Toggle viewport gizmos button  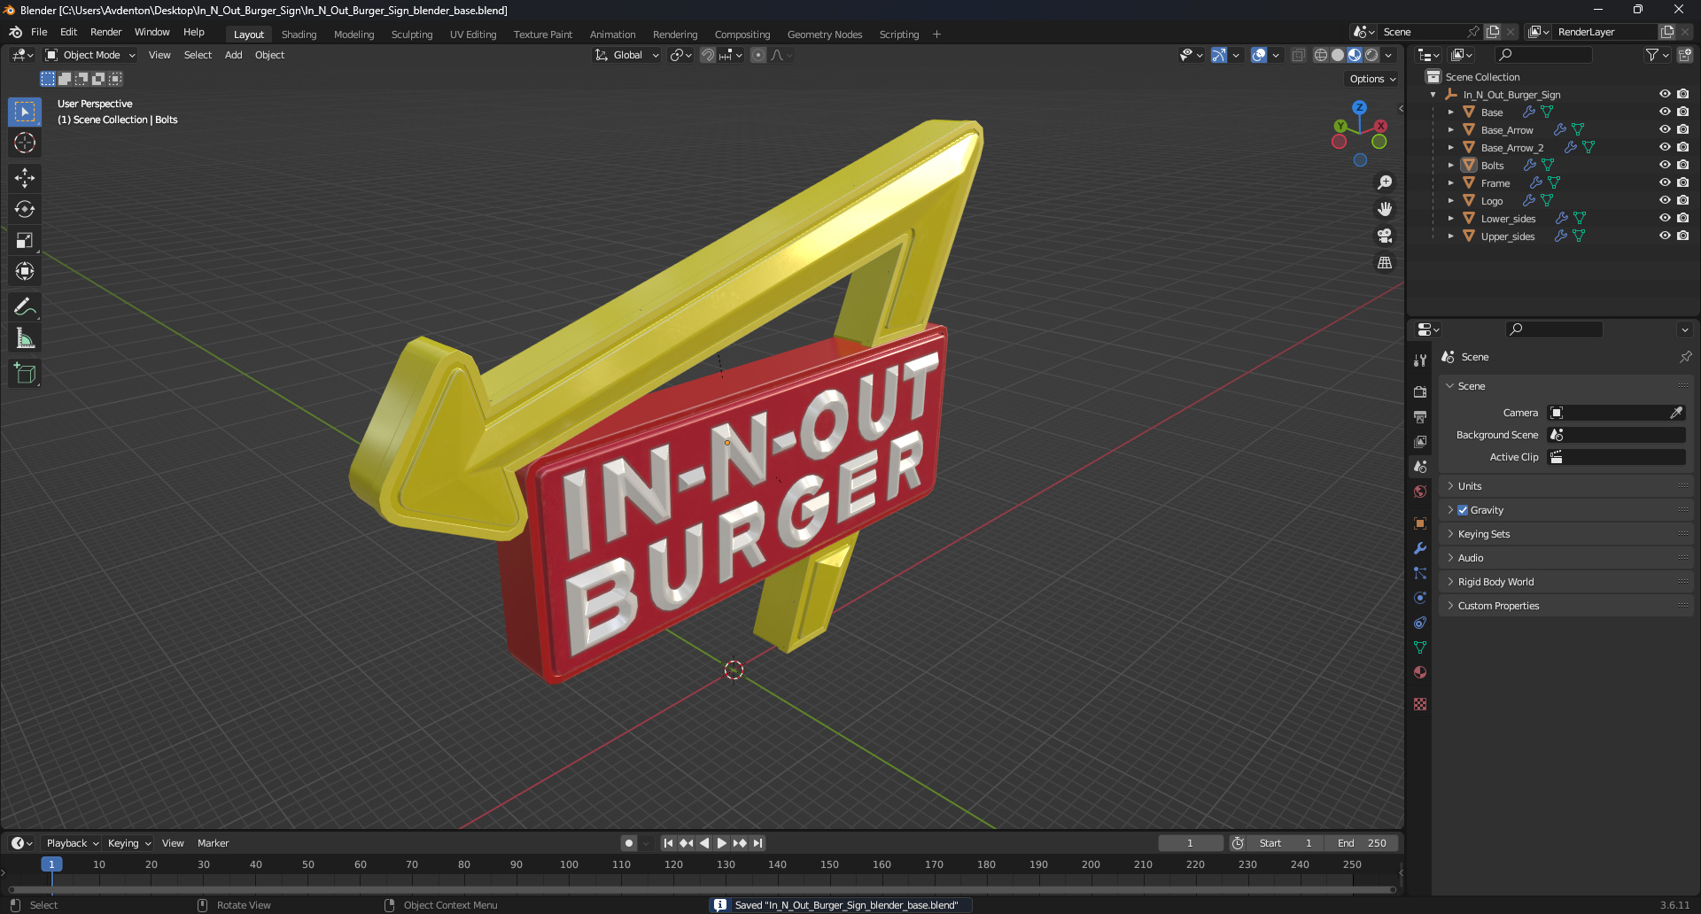(1219, 55)
